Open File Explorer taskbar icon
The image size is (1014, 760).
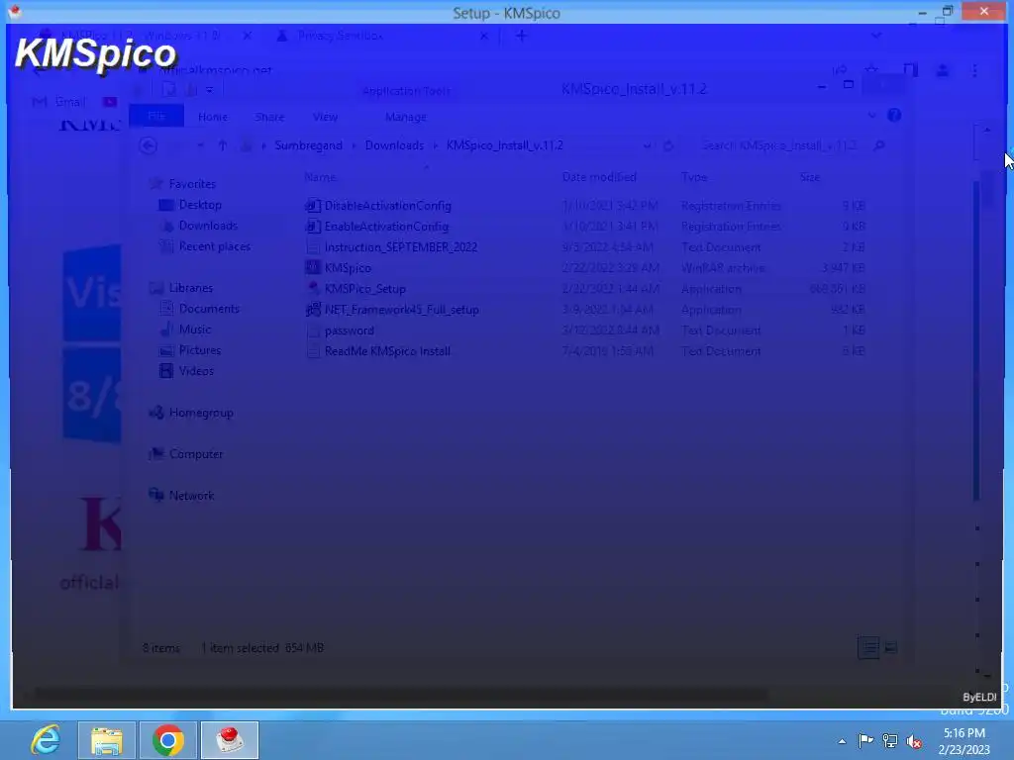[x=107, y=740]
